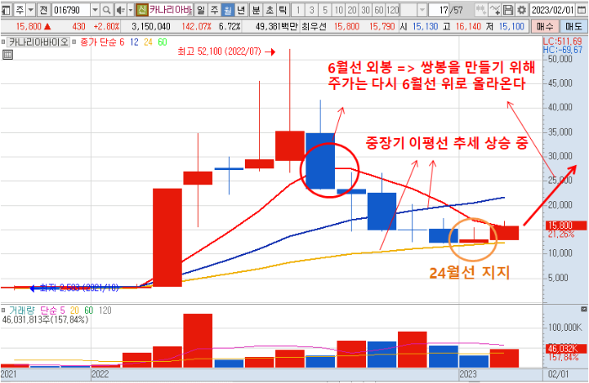The width and height of the screenshot is (589, 383).
Task: Click the 142.07% volume ratio
Action: 196,26
